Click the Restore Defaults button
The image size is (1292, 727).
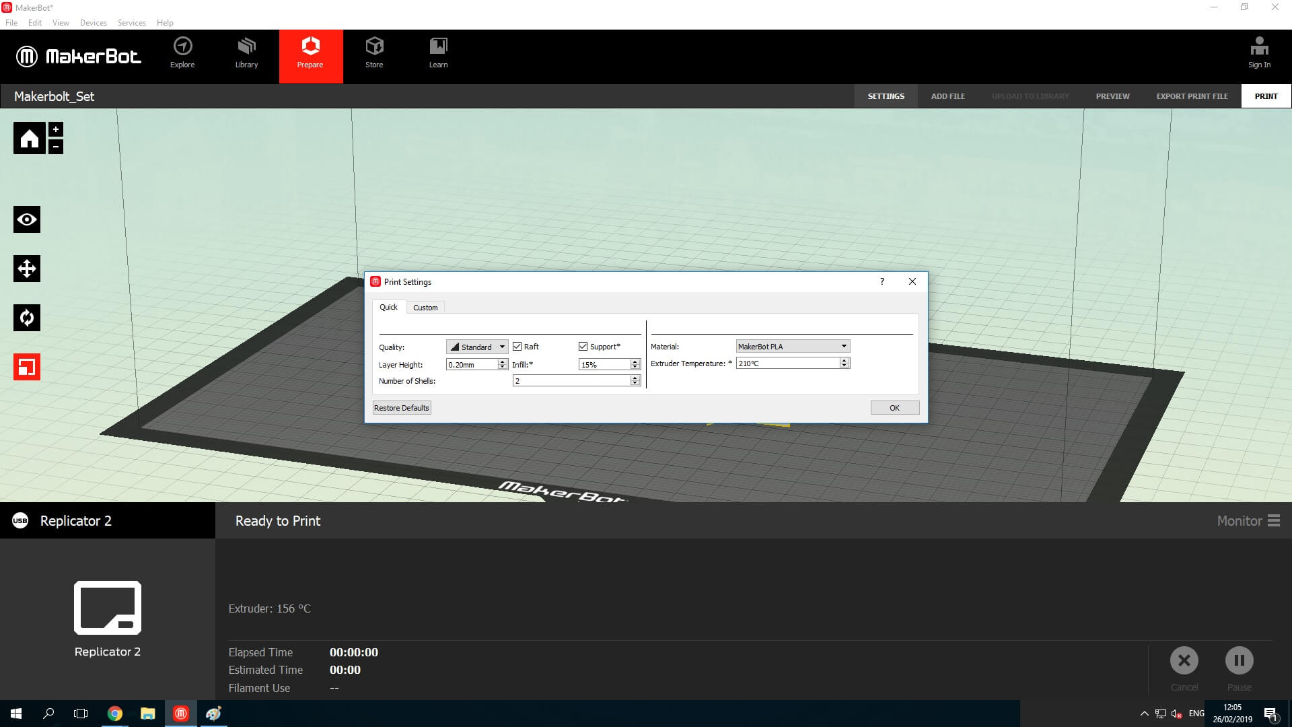tap(402, 408)
